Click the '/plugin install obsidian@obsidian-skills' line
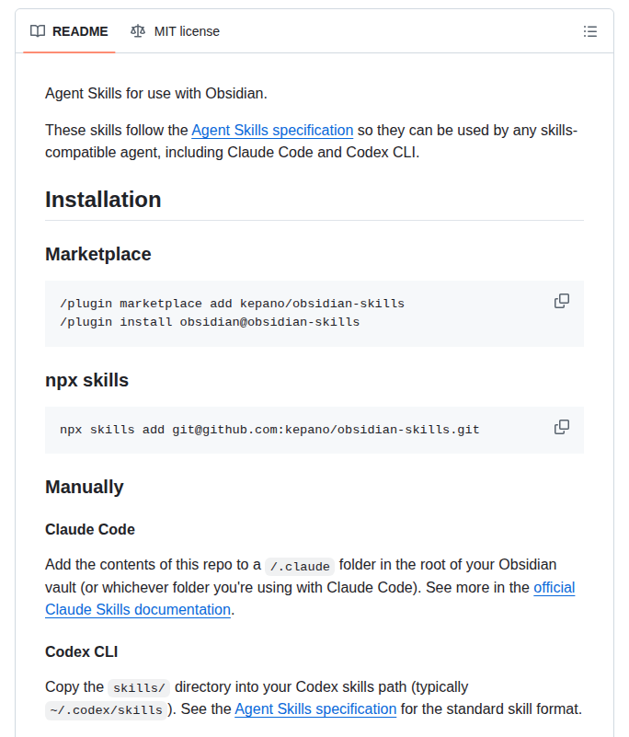 click(210, 322)
